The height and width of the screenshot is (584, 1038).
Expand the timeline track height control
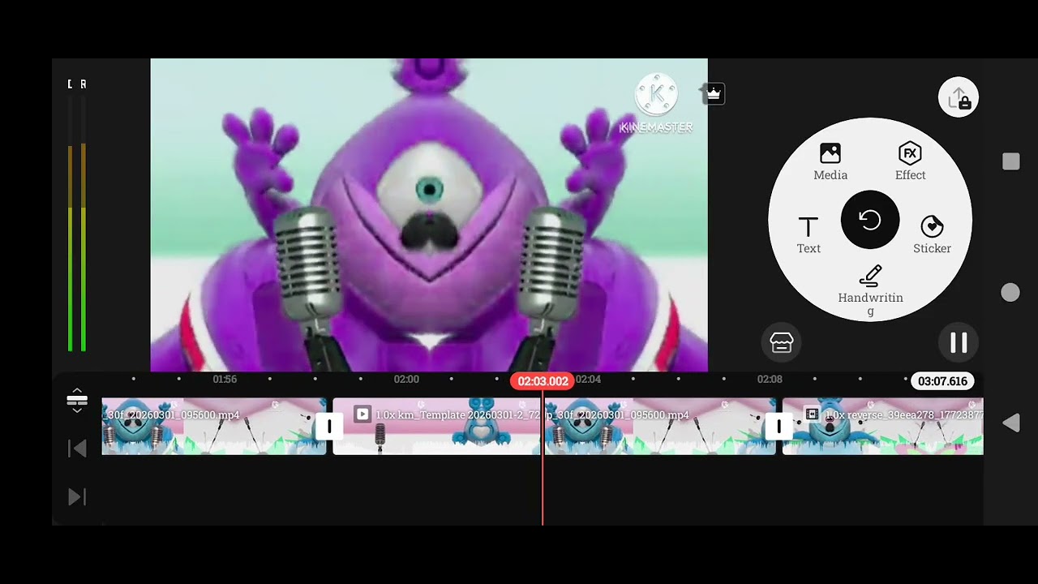77,400
